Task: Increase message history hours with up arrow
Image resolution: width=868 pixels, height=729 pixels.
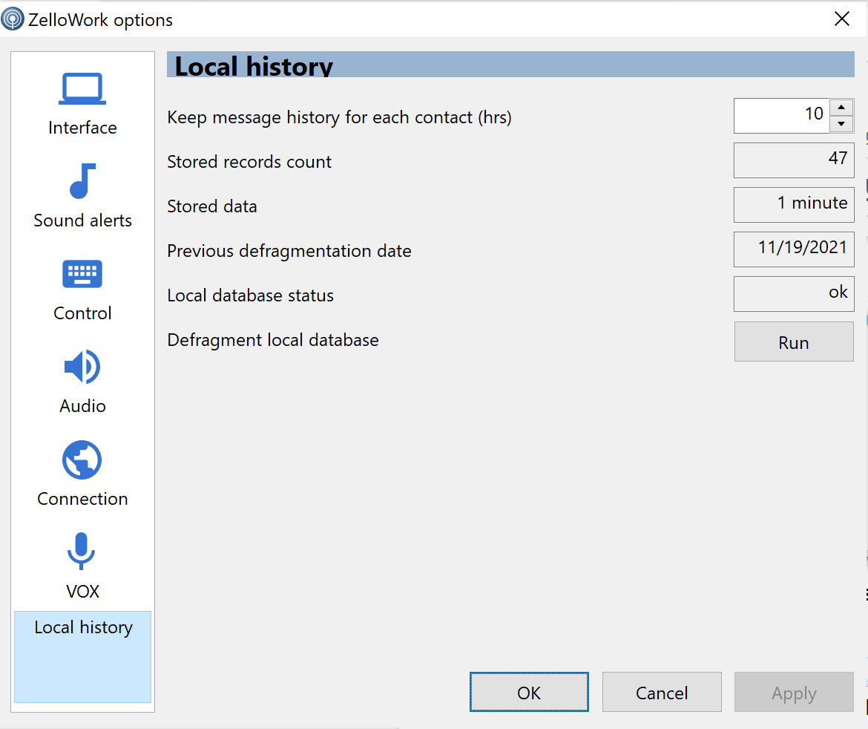Action: tap(841, 108)
